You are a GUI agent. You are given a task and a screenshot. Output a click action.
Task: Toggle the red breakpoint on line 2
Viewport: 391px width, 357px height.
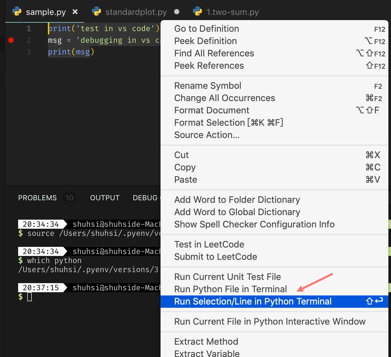pos(11,40)
